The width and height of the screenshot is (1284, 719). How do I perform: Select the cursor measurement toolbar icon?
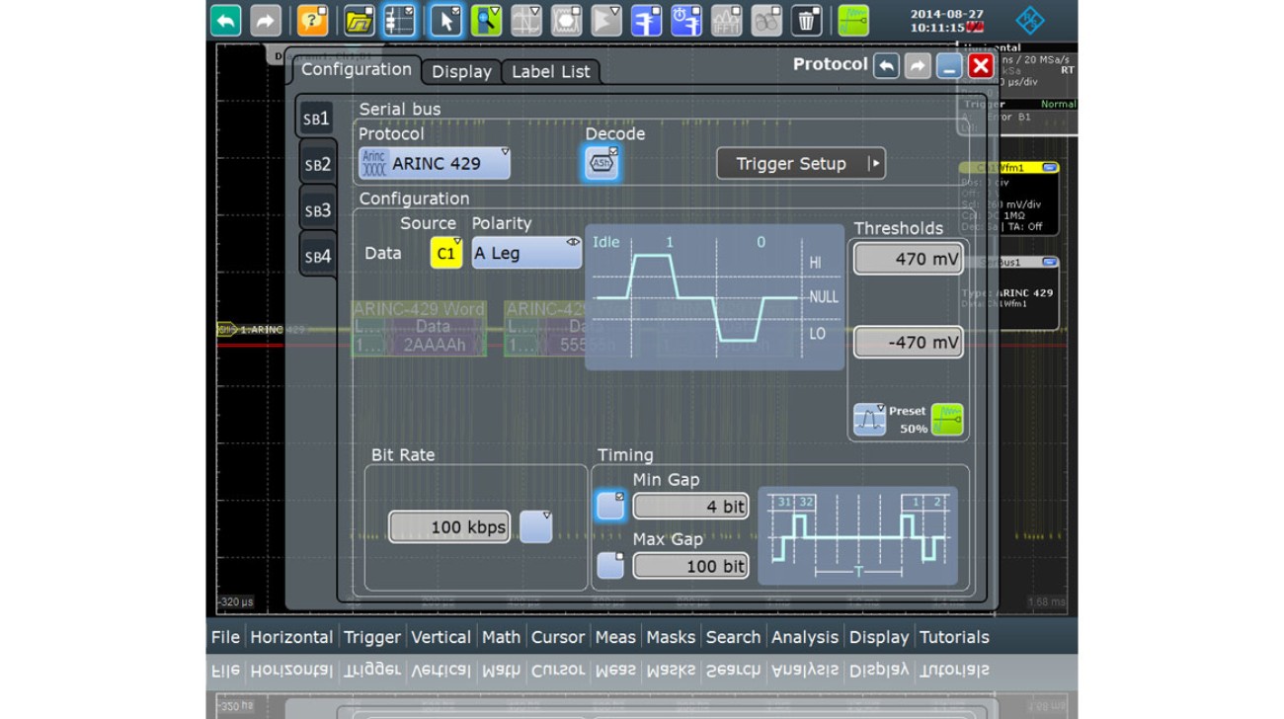tap(525, 21)
